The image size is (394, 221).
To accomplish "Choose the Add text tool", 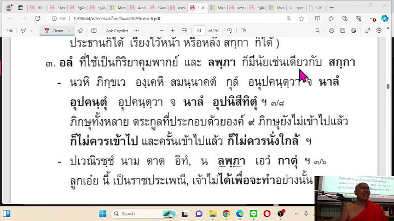I will pyautogui.click(x=94, y=31).
